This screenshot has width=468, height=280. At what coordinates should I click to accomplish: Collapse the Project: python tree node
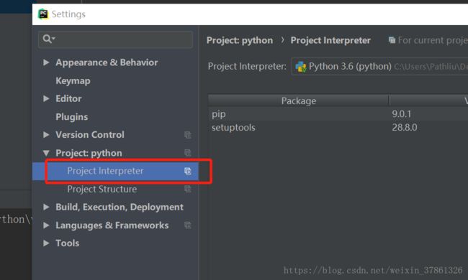pos(46,153)
